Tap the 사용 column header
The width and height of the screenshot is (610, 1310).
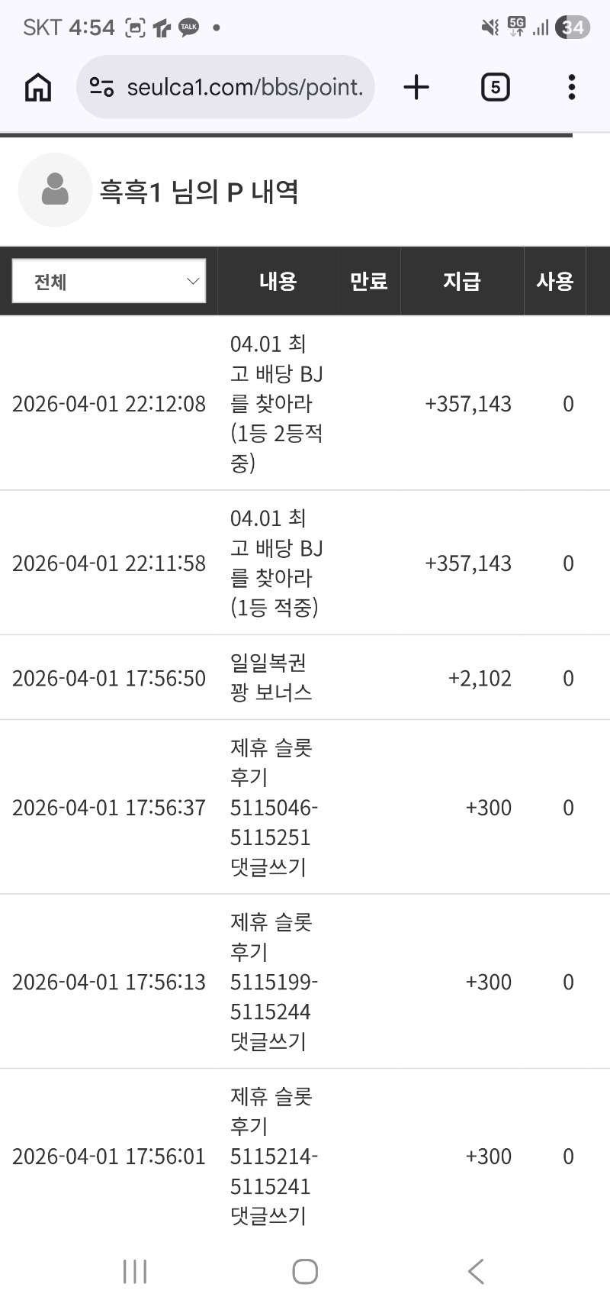[554, 281]
